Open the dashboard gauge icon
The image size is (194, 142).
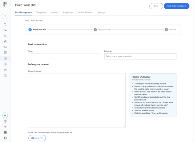(x=5, y=30)
